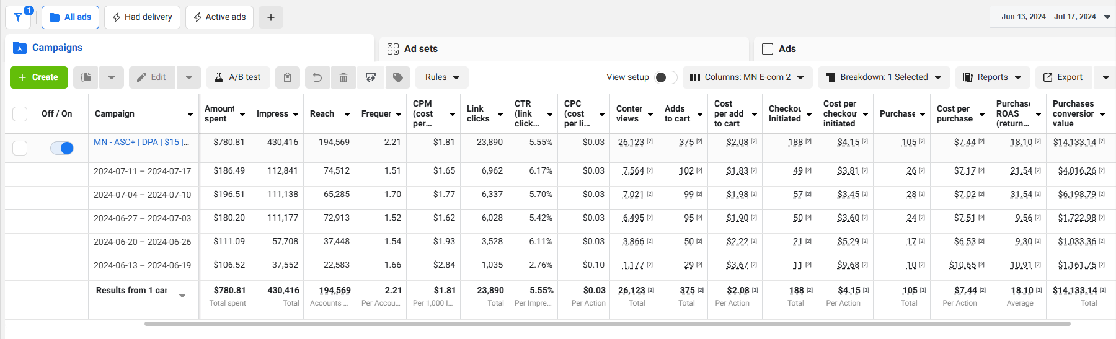Click the green Create button
The width and height of the screenshot is (1116, 339).
38,77
